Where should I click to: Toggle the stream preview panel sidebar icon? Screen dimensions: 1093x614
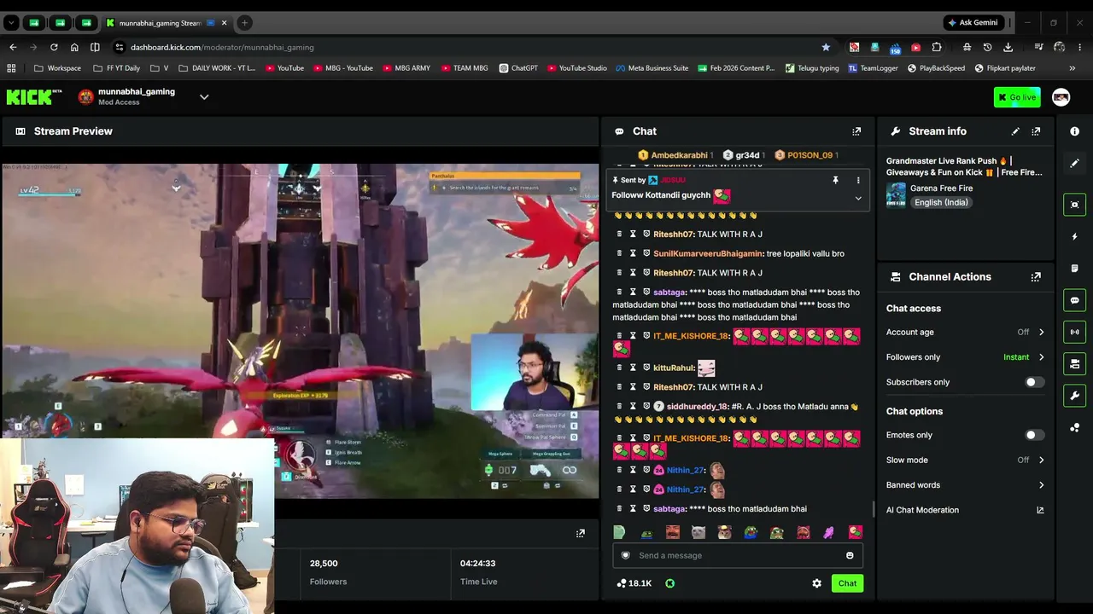(1075, 205)
